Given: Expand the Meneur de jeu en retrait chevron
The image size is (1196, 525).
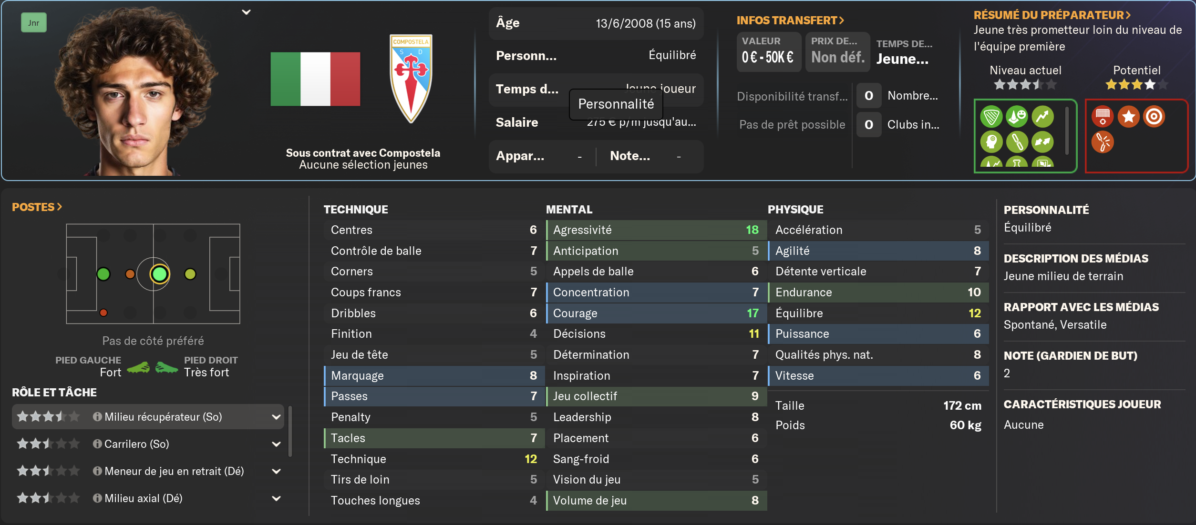Looking at the screenshot, I should pos(276,471).
